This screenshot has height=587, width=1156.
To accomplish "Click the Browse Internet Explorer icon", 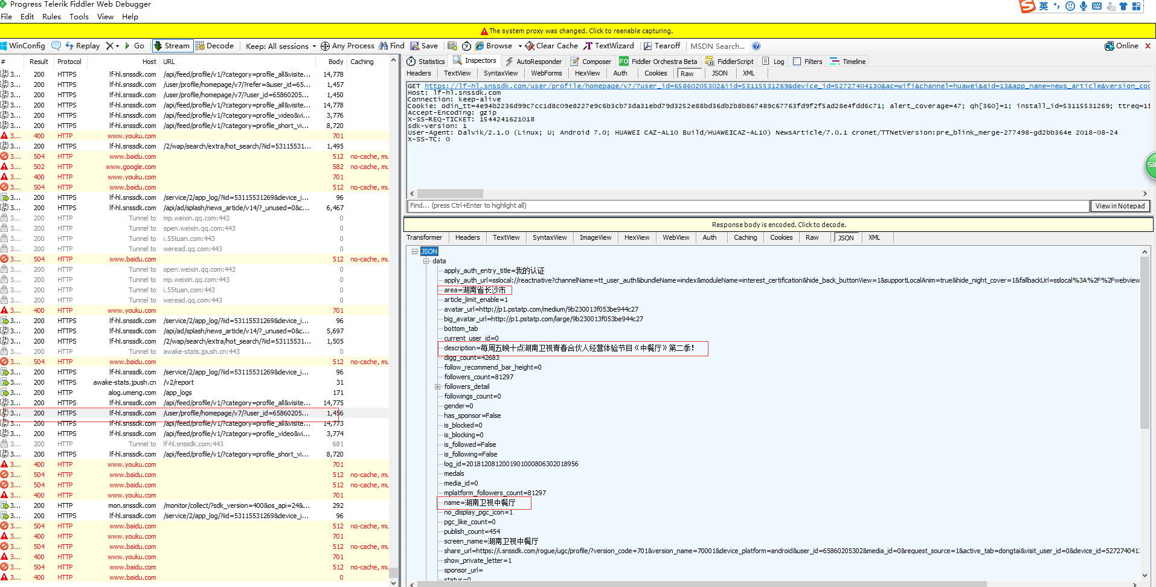I will tap(480, 46).
